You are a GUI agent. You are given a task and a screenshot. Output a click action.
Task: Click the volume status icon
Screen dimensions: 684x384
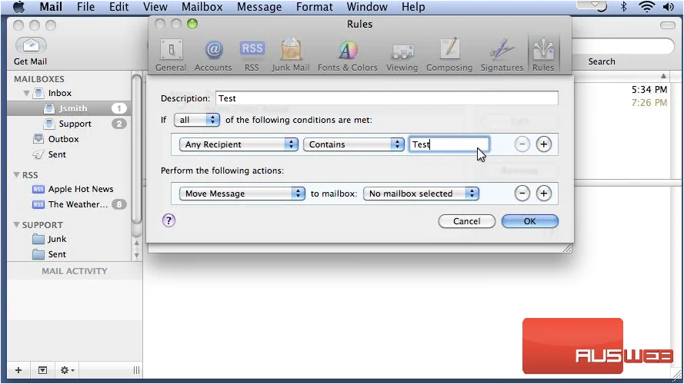(x=668, y=7)
